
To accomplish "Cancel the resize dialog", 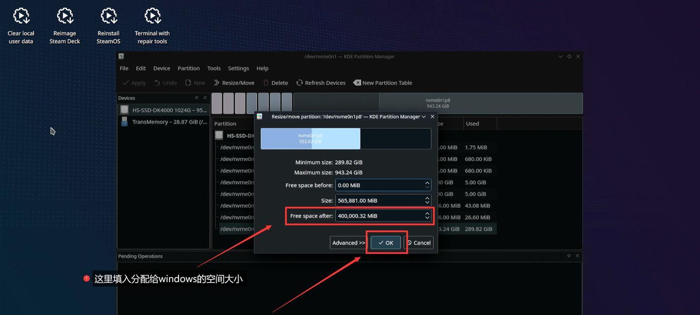I will pyautogui.click(x=419, y=243).
